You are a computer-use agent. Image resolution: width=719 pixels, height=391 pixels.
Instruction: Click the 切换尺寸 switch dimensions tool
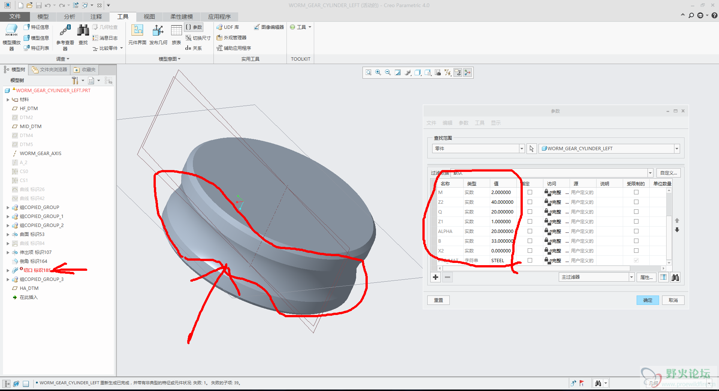tap(198, 38)
